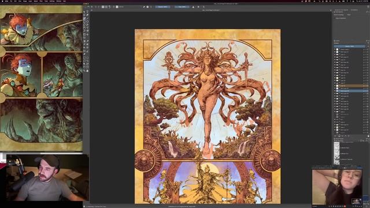Open the Apple menu
This screenshot has height=208, width=370.
(x=2, y=1)
